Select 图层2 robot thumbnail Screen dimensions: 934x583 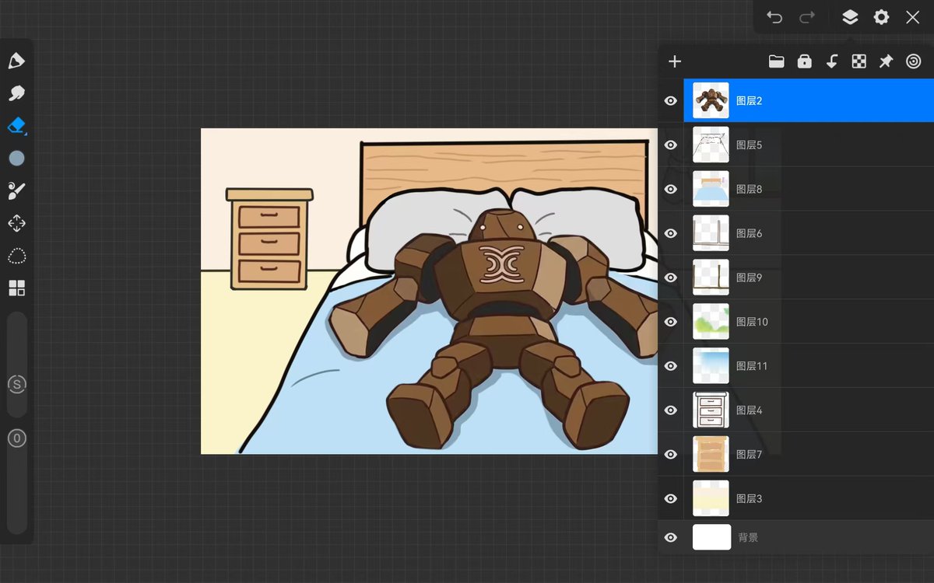click(711, 100)
